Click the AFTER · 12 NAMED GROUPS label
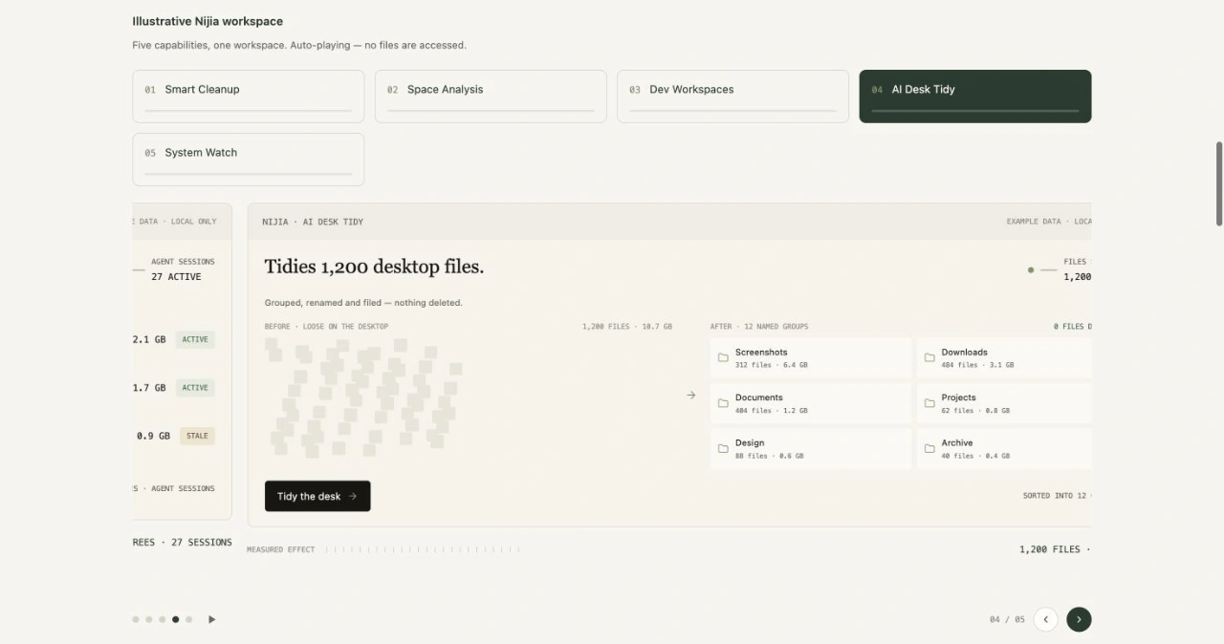The width and height of the screenshot is (1224, 644). [x=759, y=327]
